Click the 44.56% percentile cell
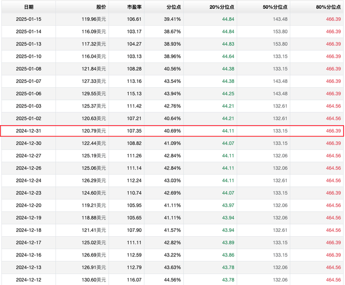The width and height of the screenshot is (345, 285). point(172,280)
